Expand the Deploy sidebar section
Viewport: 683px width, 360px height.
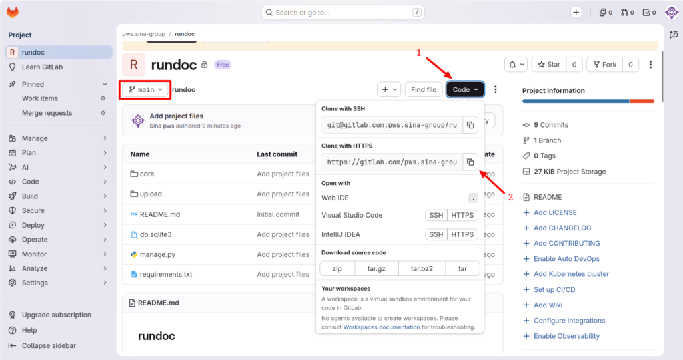click(58, 225)
